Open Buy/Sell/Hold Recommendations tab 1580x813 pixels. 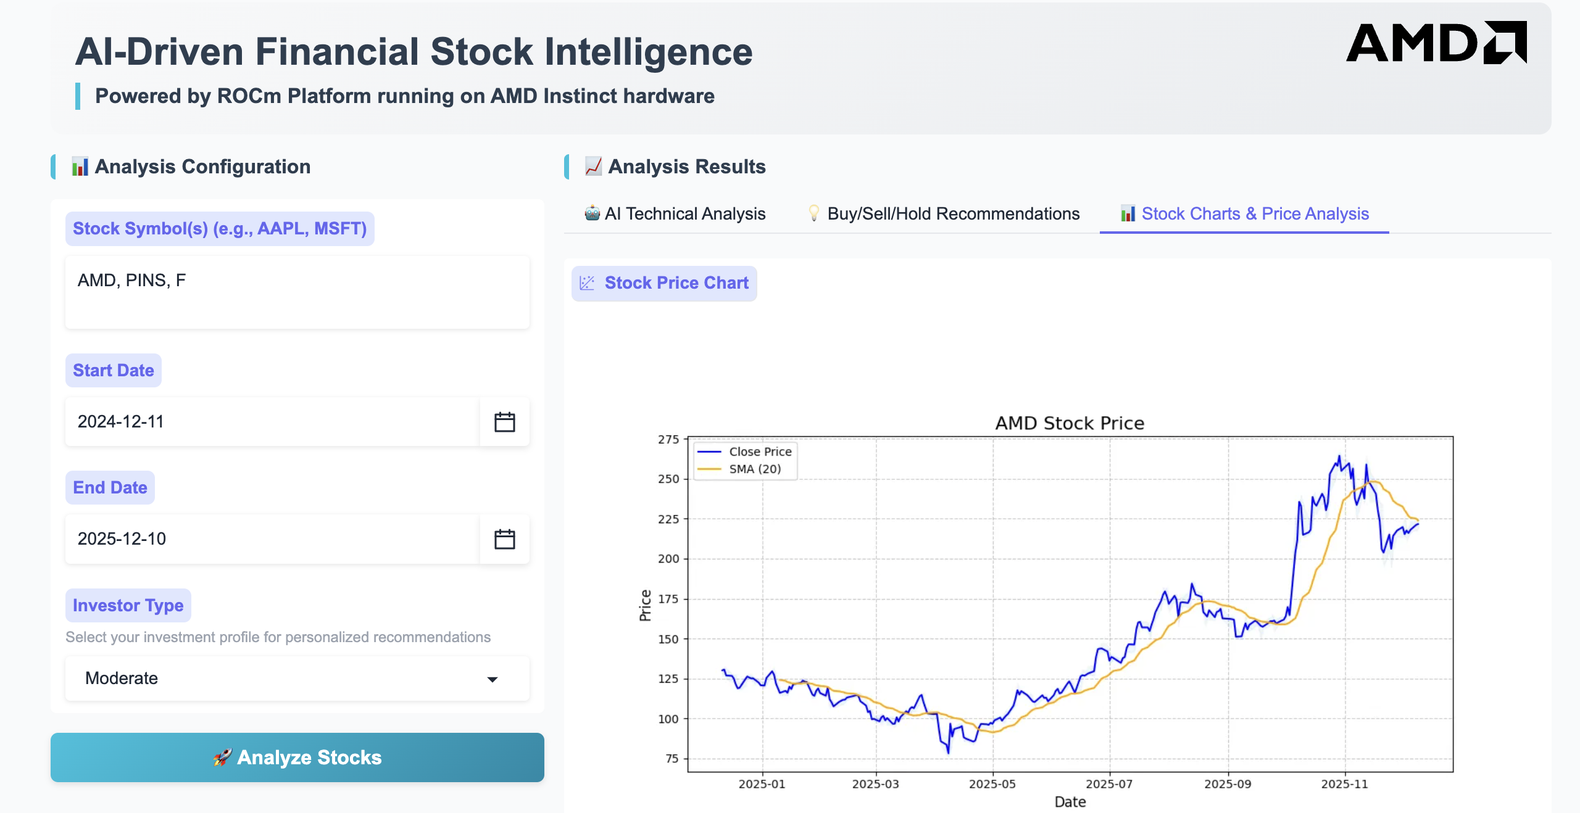953,213
